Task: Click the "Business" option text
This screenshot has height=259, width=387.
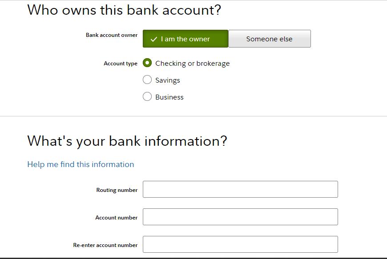Action: [x=169, y=97]
